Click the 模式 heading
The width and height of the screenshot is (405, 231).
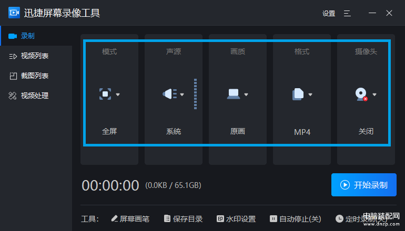point(109,51)
